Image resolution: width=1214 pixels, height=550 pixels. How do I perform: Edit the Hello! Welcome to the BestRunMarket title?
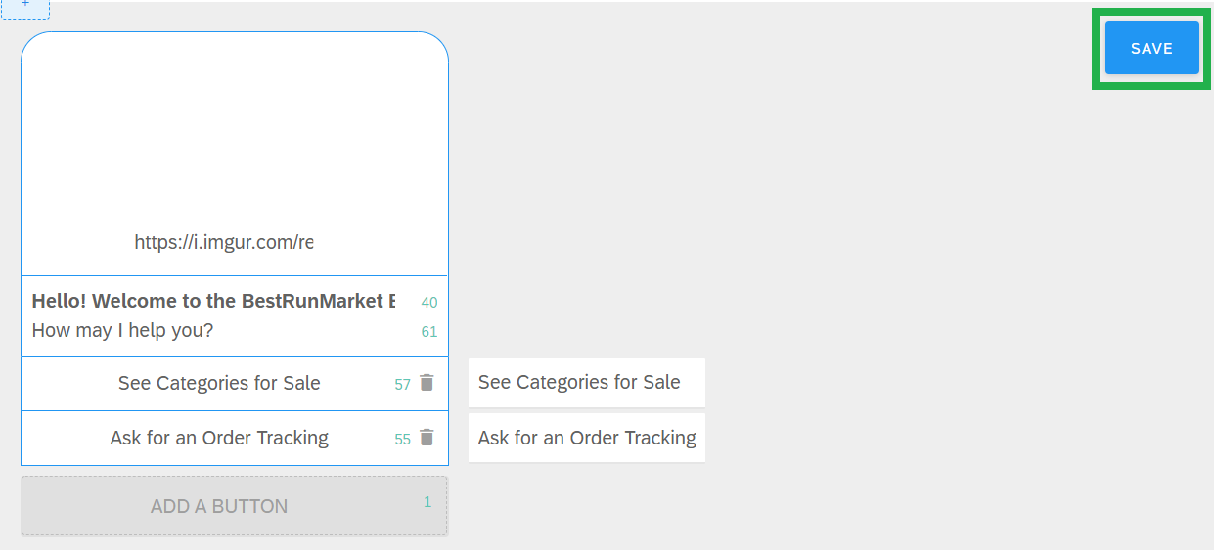click(214, 301)
